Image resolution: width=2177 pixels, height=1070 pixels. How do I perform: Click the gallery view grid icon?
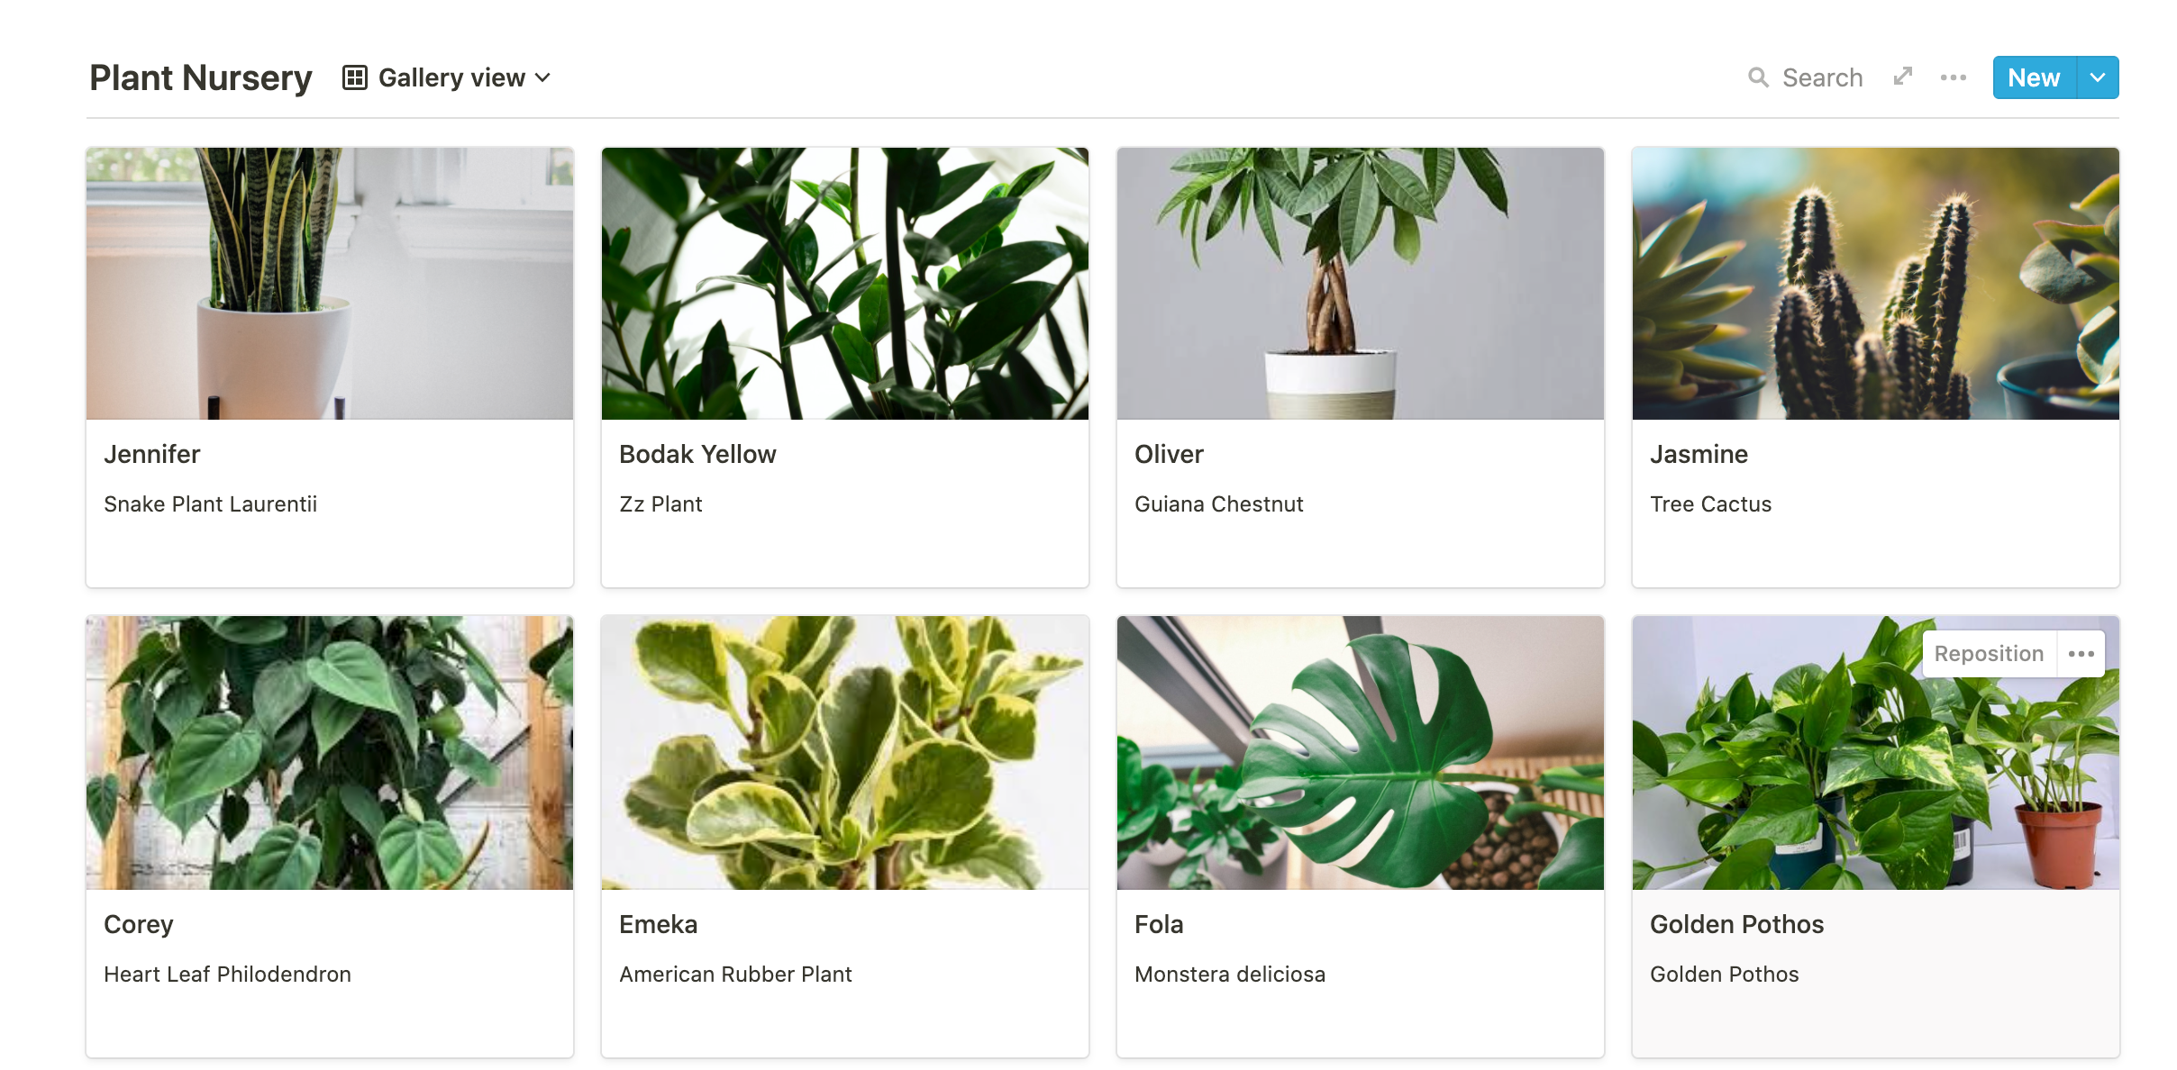(355, 77)
